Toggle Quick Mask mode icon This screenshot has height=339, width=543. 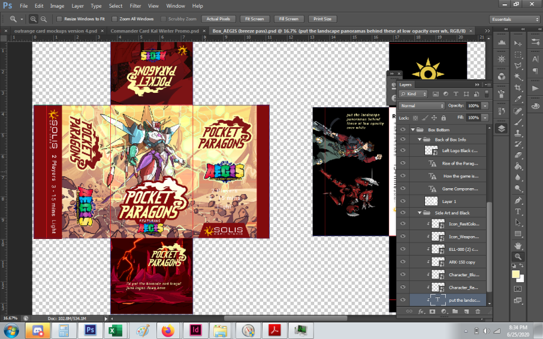518,289
